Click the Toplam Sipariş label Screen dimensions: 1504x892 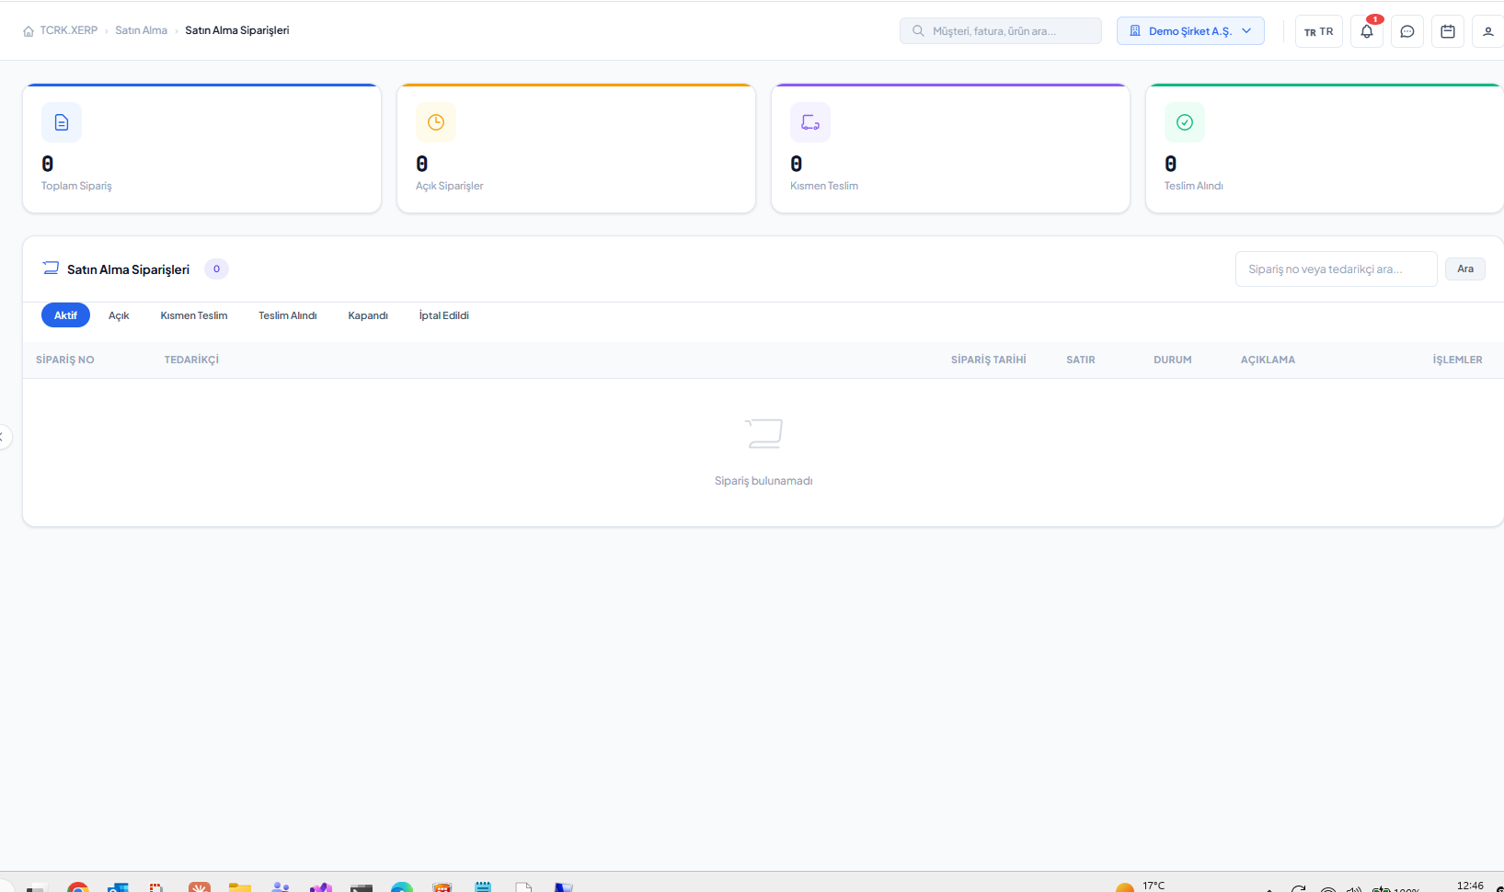pos(76,186)
